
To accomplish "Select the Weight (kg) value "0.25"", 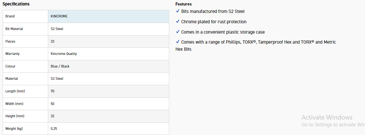I will (x=54, y=129).
